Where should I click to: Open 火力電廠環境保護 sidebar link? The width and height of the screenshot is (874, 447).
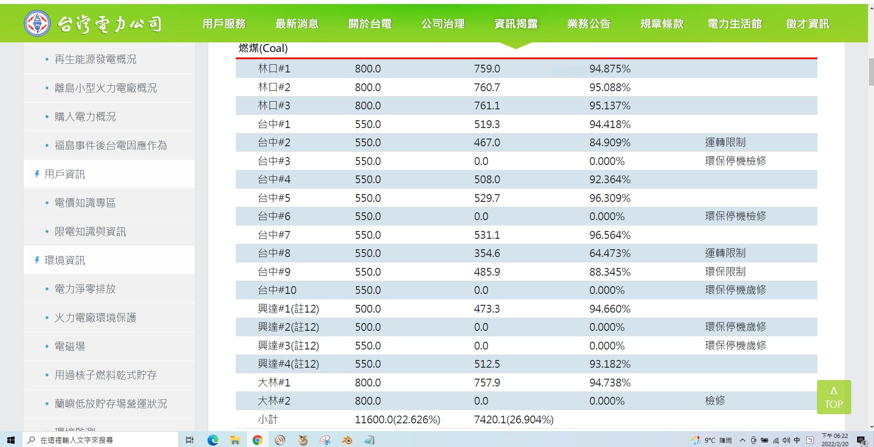tap(95, 318)
